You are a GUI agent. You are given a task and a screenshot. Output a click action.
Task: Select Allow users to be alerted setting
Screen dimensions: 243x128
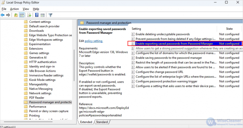point(175,67)
